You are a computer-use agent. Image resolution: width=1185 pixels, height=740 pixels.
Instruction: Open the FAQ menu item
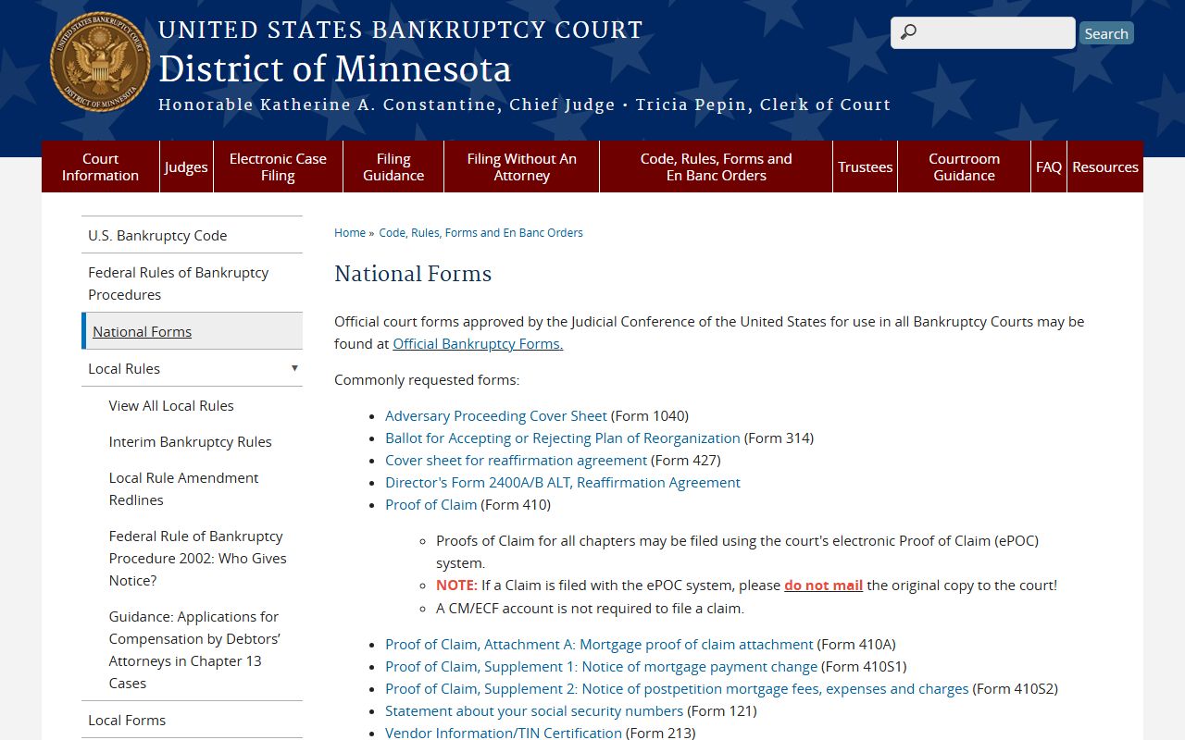pos(1049,166)
